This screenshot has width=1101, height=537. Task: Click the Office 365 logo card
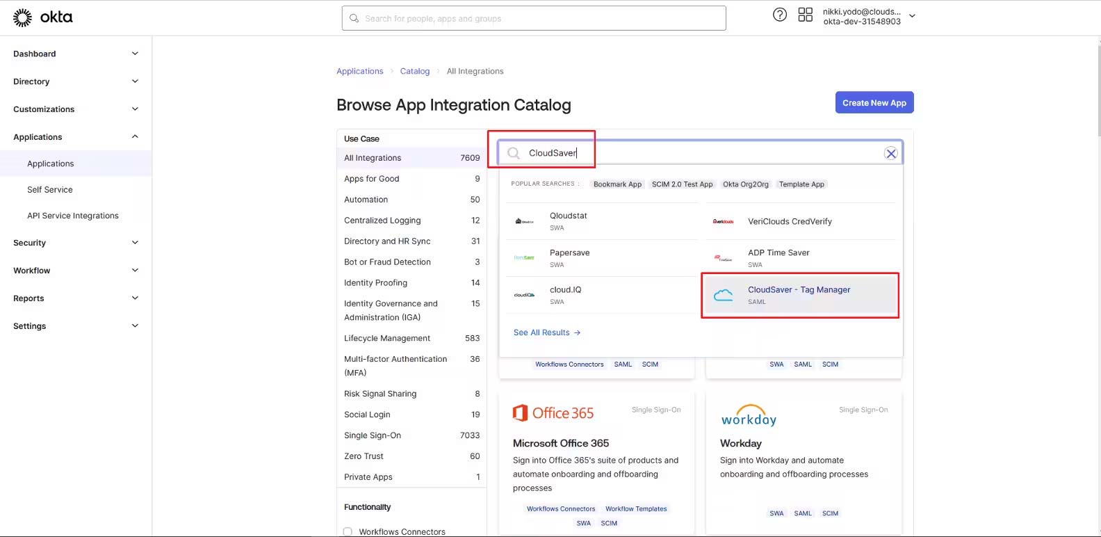[x=553, y=413]
